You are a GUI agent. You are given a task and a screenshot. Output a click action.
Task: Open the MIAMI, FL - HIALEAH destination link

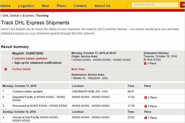point(90,78)
